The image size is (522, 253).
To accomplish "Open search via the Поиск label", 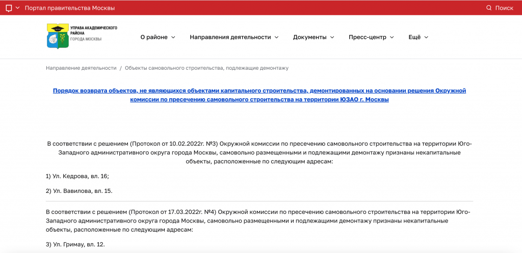I will pyautogui.click(x=504, y=8).
